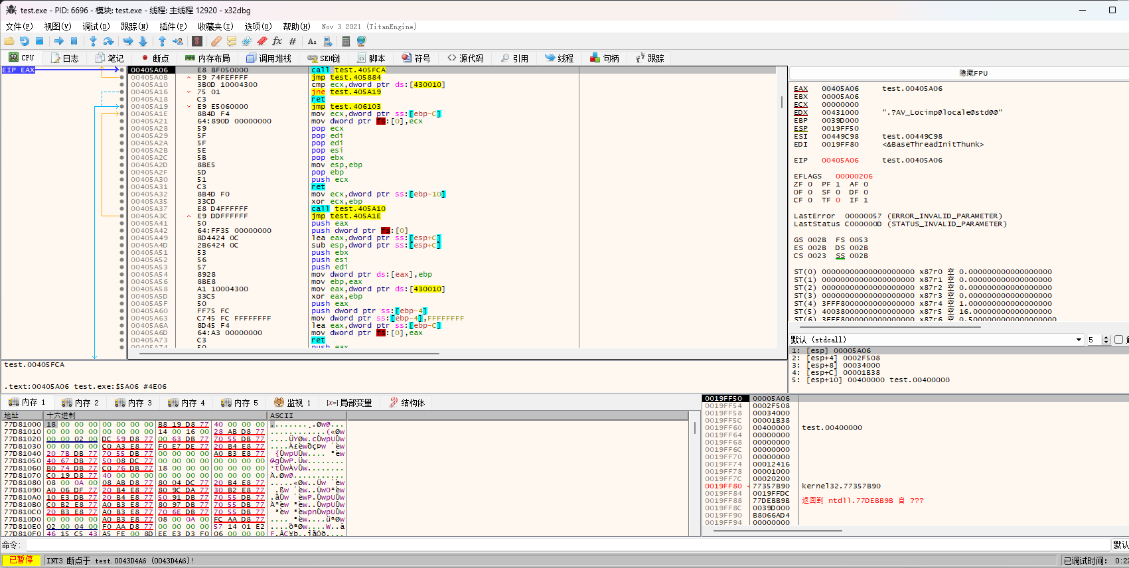Switch to the 符号 symbols tab
Viewport: 1129px width, 568px height.
416,58
